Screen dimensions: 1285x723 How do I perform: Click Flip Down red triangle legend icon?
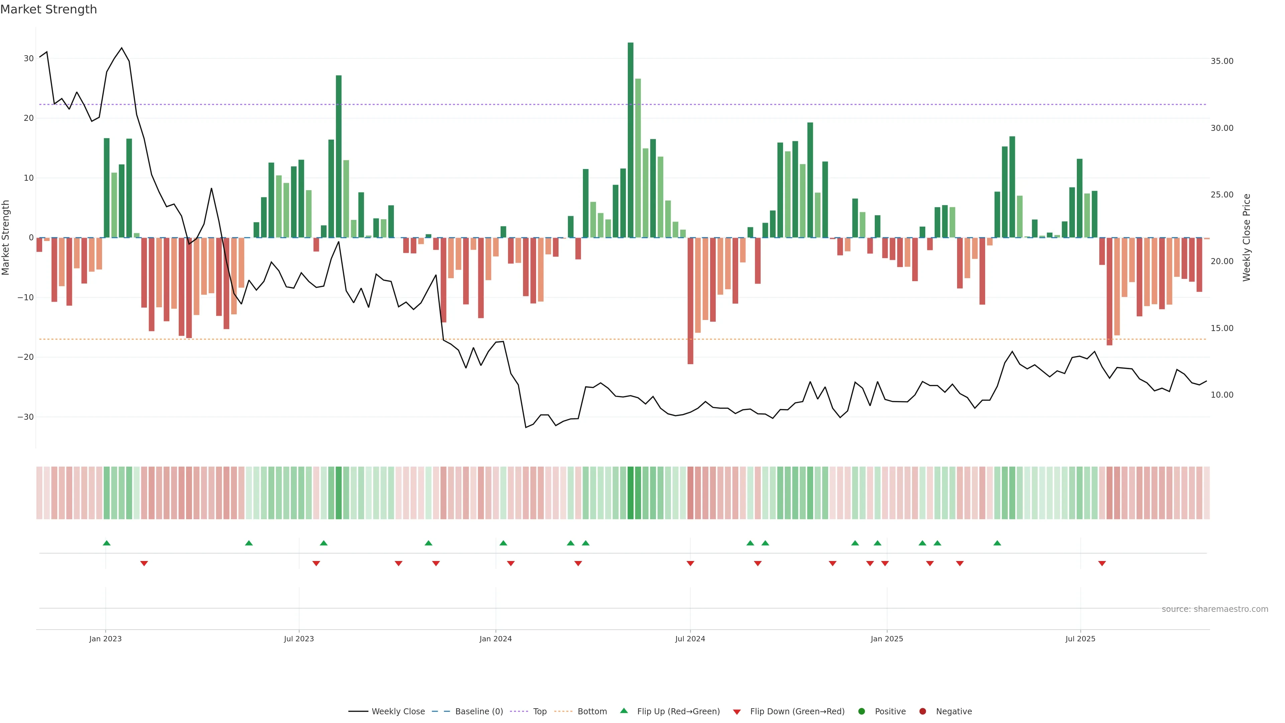(737, 712)
